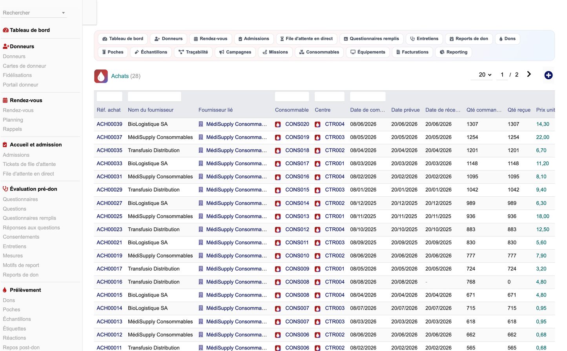Click centre icon next to CTR004 in ACH00039 row
Viewport: 567px width, 351px height.
317,124
